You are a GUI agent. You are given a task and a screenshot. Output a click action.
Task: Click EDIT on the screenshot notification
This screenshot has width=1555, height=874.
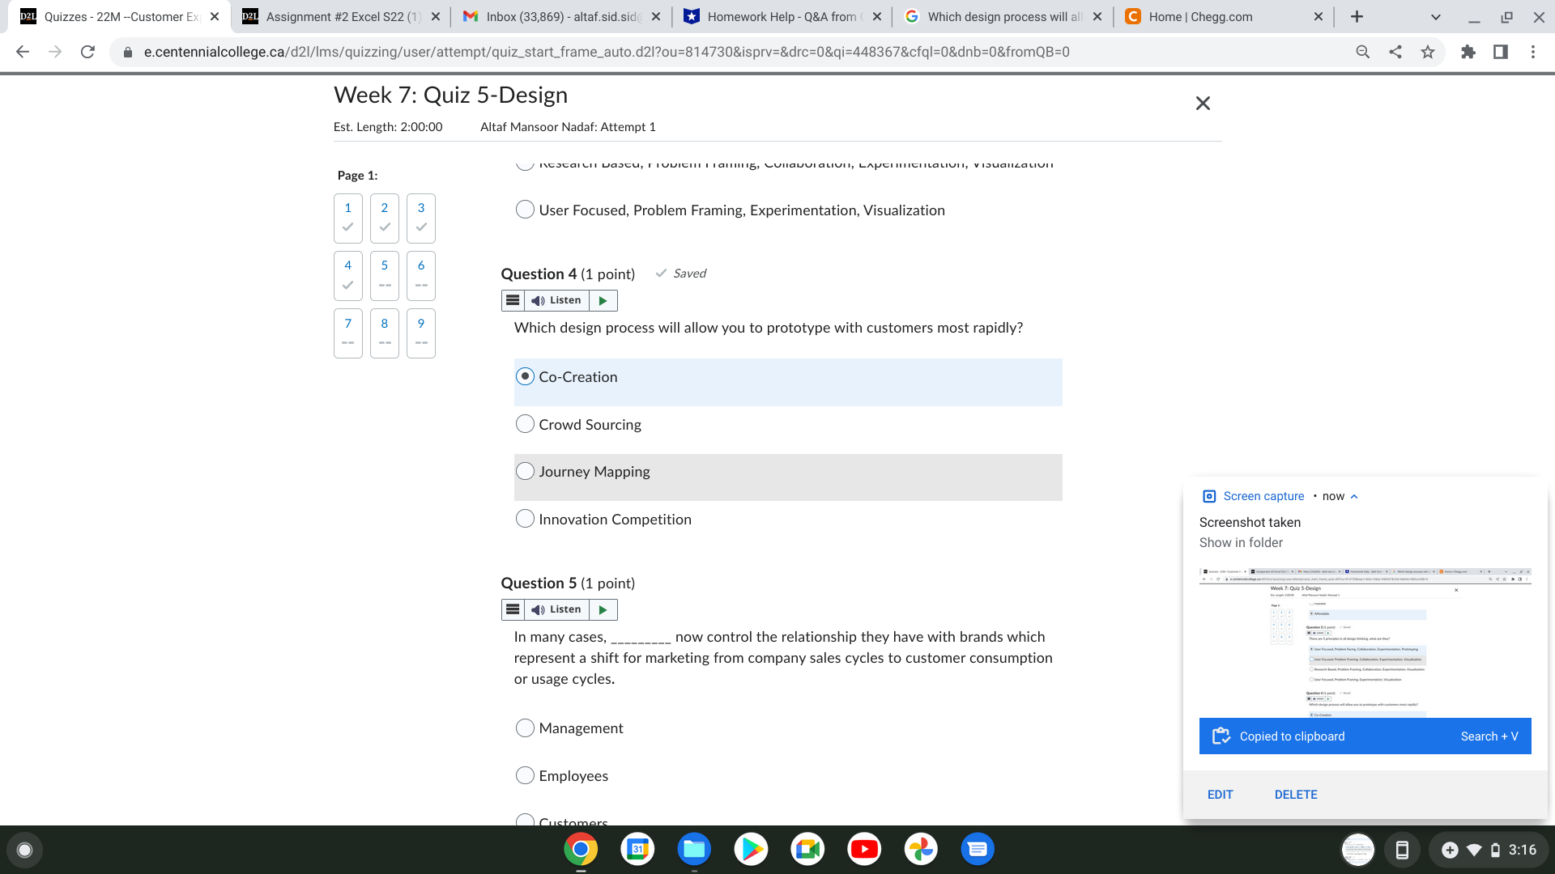pos(1221,794)
